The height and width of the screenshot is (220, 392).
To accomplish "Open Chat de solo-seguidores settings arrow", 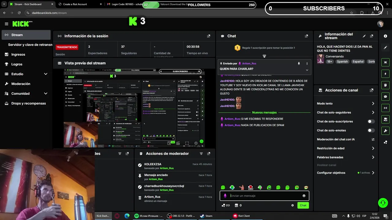I will tap(373, 112).
